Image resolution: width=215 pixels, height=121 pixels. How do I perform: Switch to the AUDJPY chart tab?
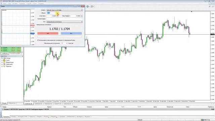(58, 104)
